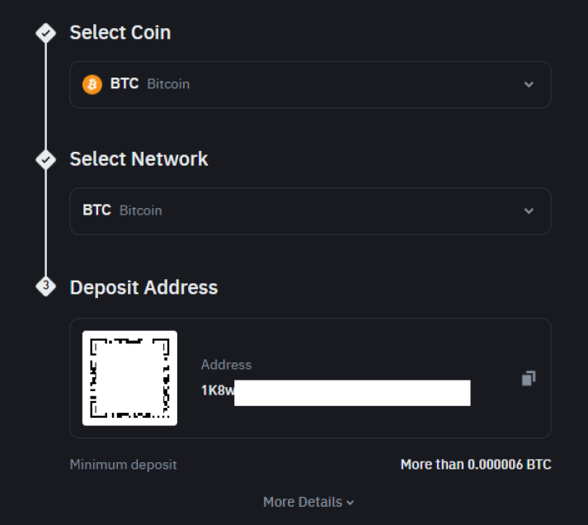This screenshot has width=588, height=525.
Task: Click the Address label above the address
Action: tap(226, 365)
